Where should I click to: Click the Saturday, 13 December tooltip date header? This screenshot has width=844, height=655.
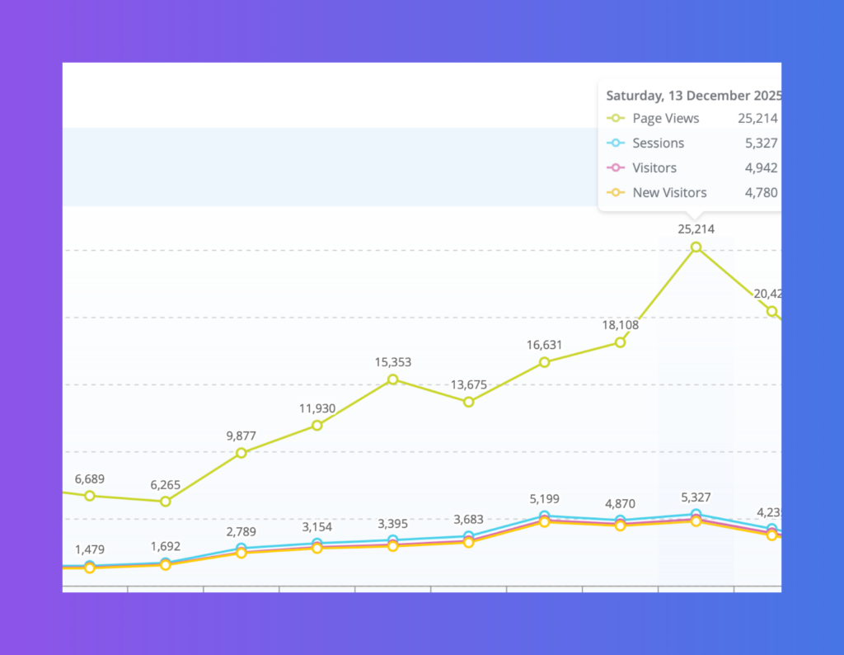[x=692, y=95]
